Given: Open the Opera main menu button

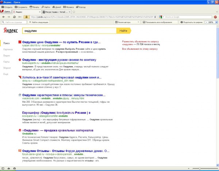Looking at the screenshot, I should point(5,11).
